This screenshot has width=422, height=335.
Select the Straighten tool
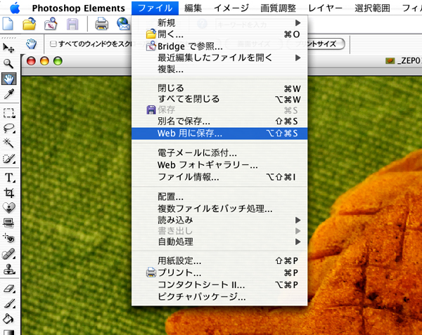(x=8, y=223)
